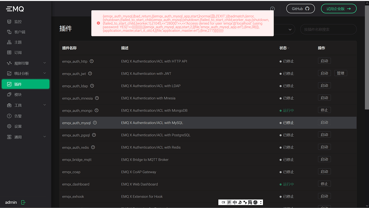This screenshot has height=208, width=369.
Task: Stop the emqx_auth_mongo plugin
Action: pyautogui.click(x=324, y=110)
